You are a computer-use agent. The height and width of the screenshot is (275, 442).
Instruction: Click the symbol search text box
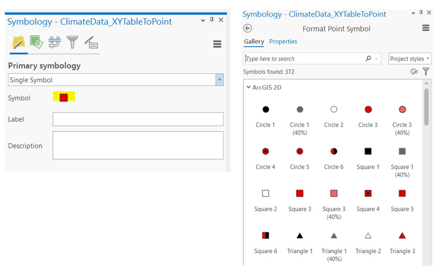click(x=304, y=59)
